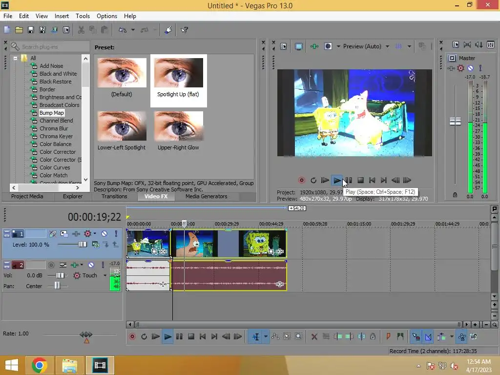This screenshot has height=375, width=500.
Task: Toggle loop playback in preview transport
Action: point(313,180)
